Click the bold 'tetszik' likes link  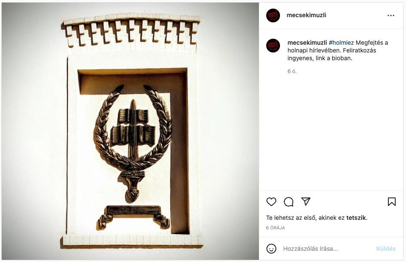(x=356, y=218)
